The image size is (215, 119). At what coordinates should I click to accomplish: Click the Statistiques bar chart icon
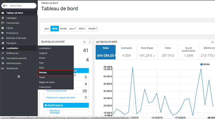(x=3, y=68)
